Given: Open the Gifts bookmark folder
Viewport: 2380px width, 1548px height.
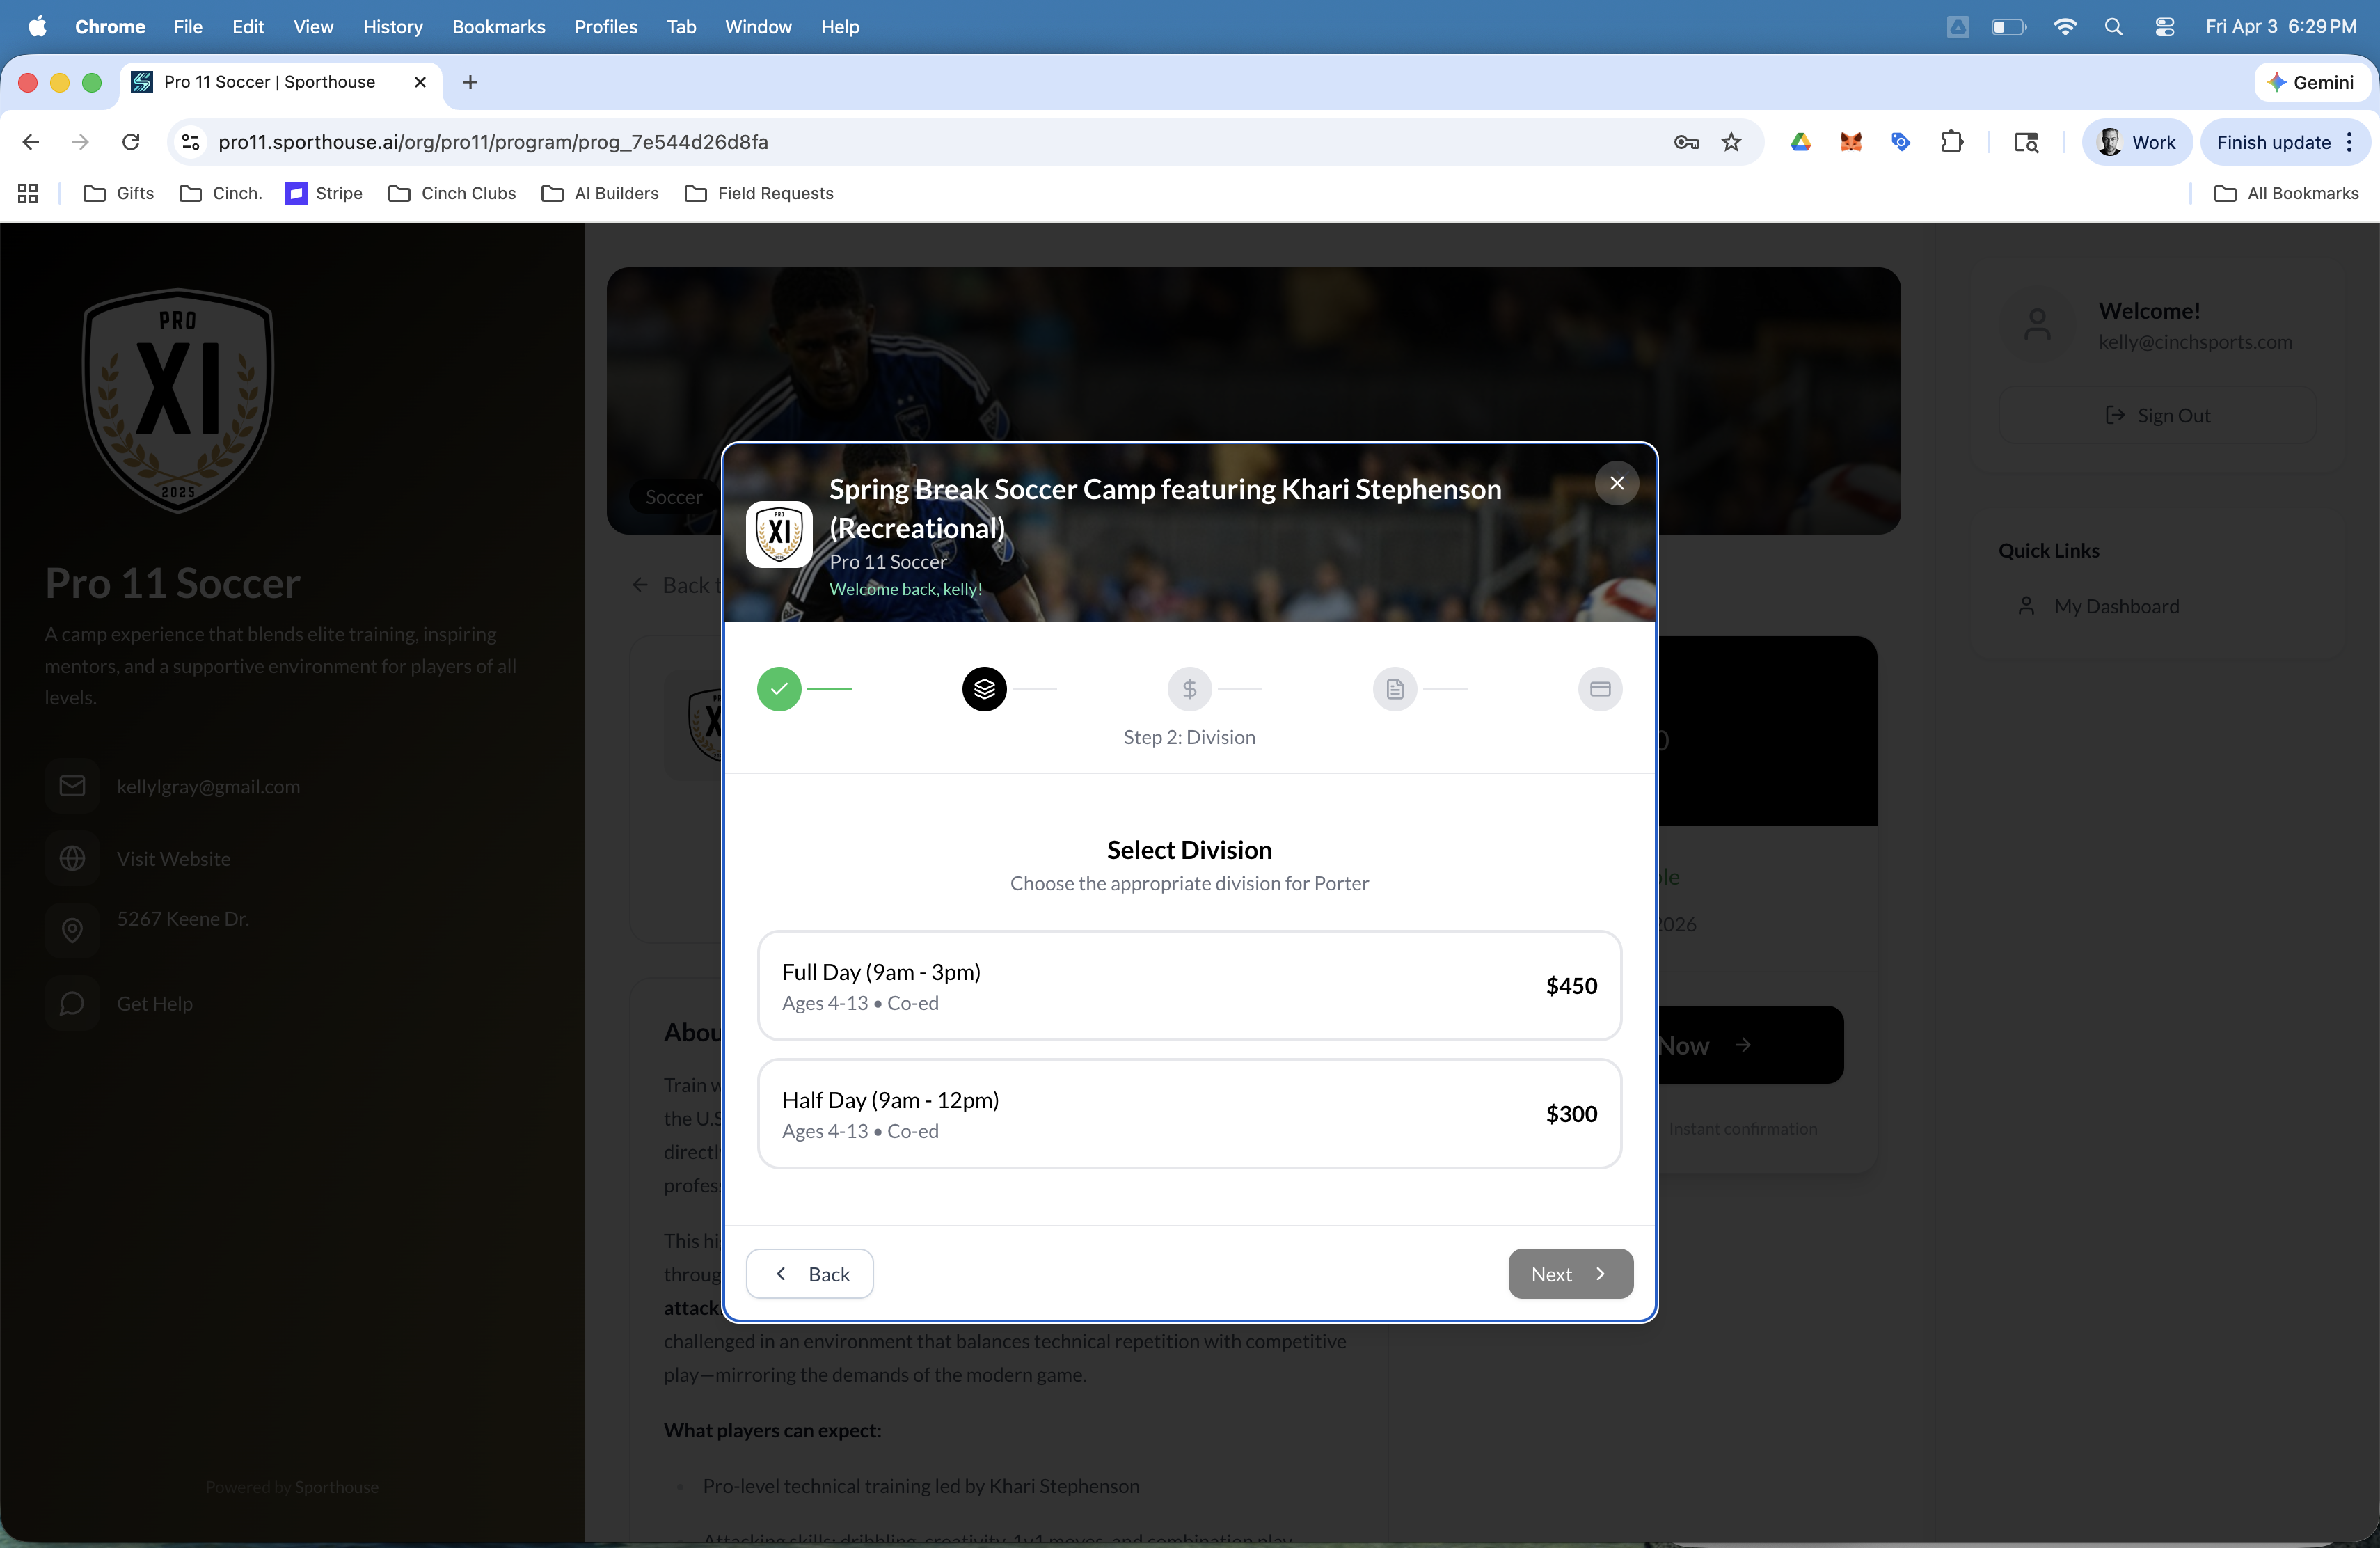Looking at the screenshot, I should coord(119,193).
